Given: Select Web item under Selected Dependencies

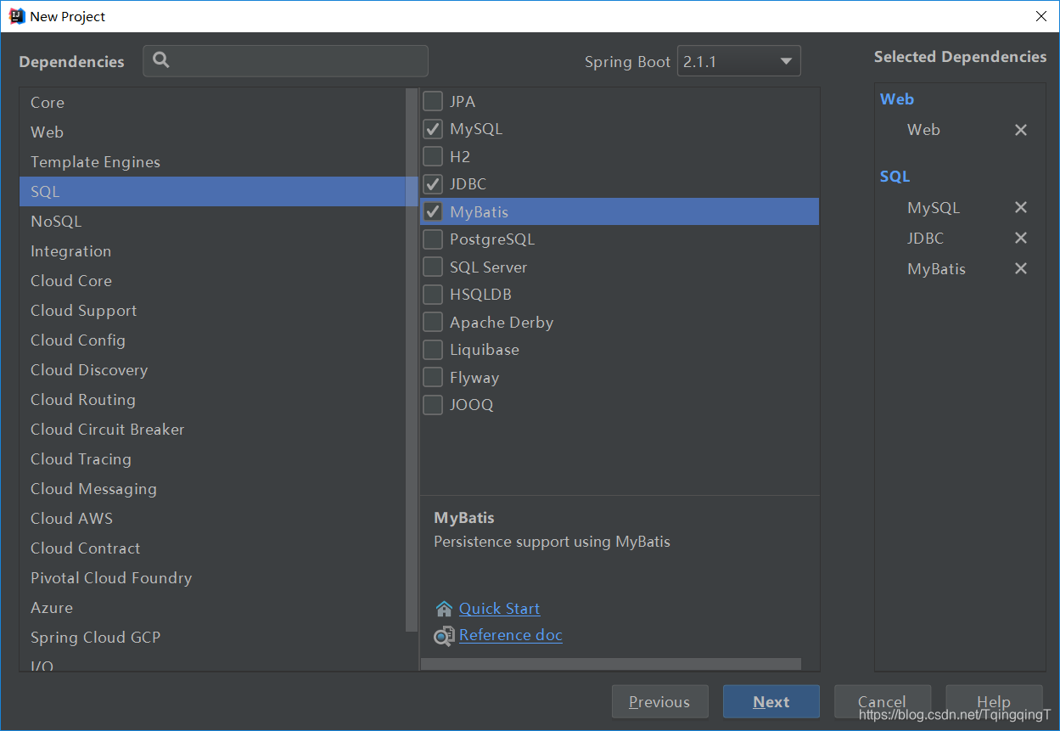Looking at the screenshot, I should (923, 130).
